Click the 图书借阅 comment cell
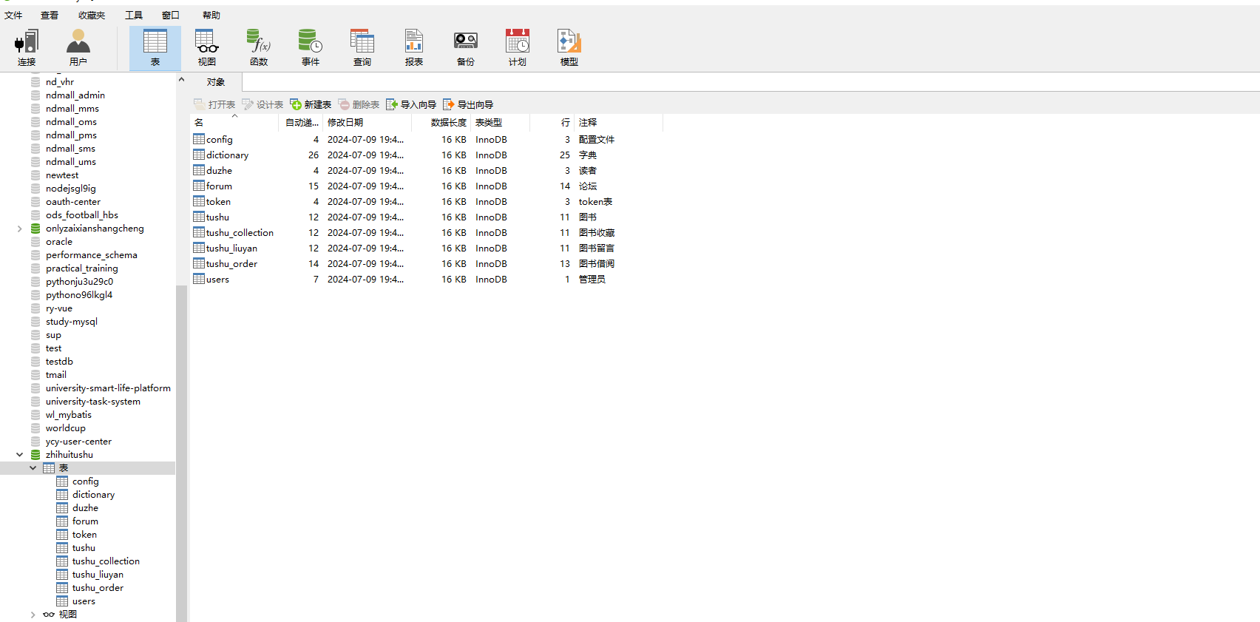The width and height of the screenshot is (1260, 622). pyautogui.click(x=597, y=263)
